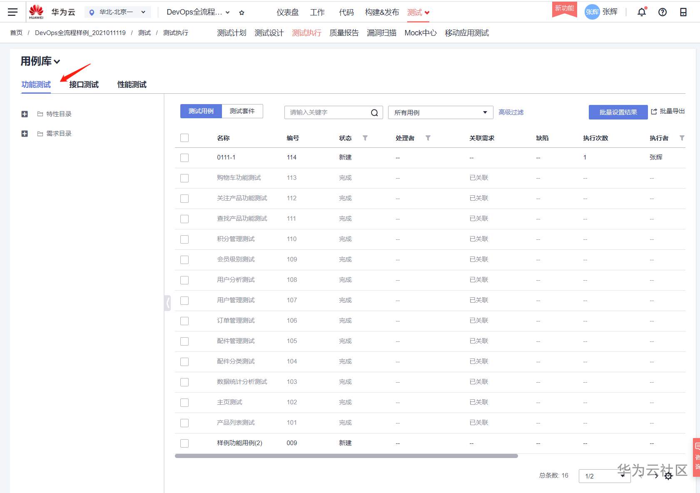Image resolution: width=700 pixels, height=493 pixels.
Task: Click the DevOps全流程样例_2021011119 breadcrumb
Action: click(80, 33)
